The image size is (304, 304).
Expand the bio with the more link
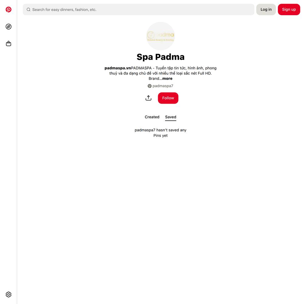(x=167, y=78)
